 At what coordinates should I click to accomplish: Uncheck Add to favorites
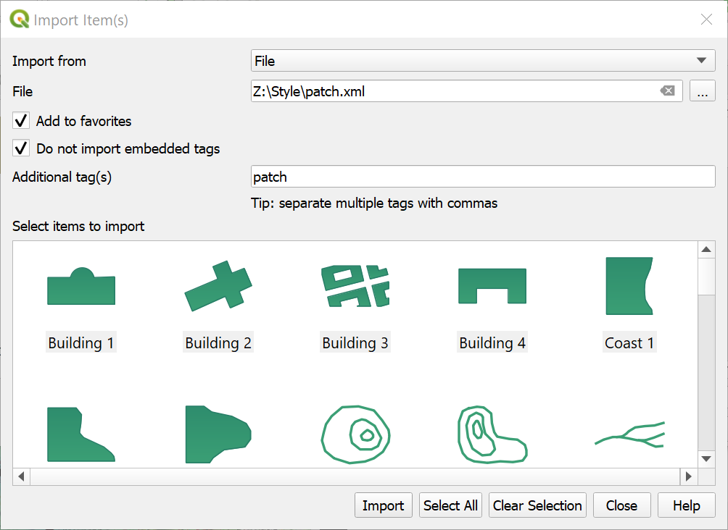point(21,121)
